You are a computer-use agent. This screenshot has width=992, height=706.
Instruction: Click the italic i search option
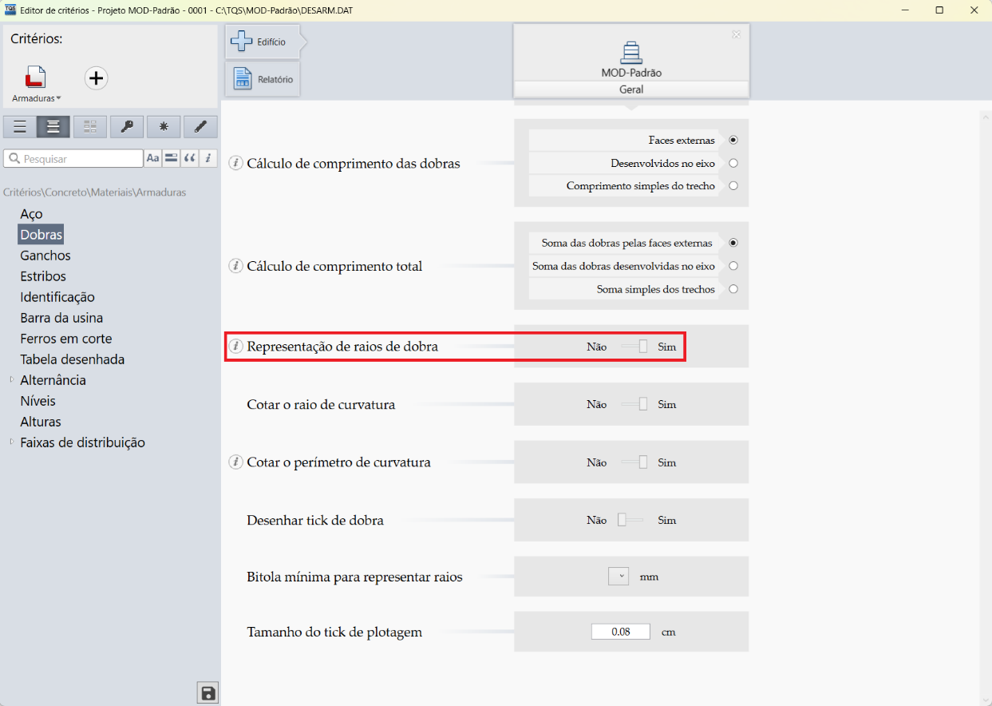coord(208,158)
